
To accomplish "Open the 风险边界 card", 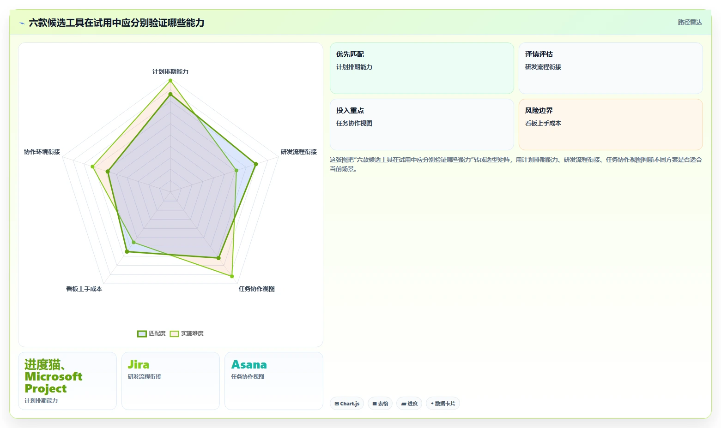I will tap(611, 125).
